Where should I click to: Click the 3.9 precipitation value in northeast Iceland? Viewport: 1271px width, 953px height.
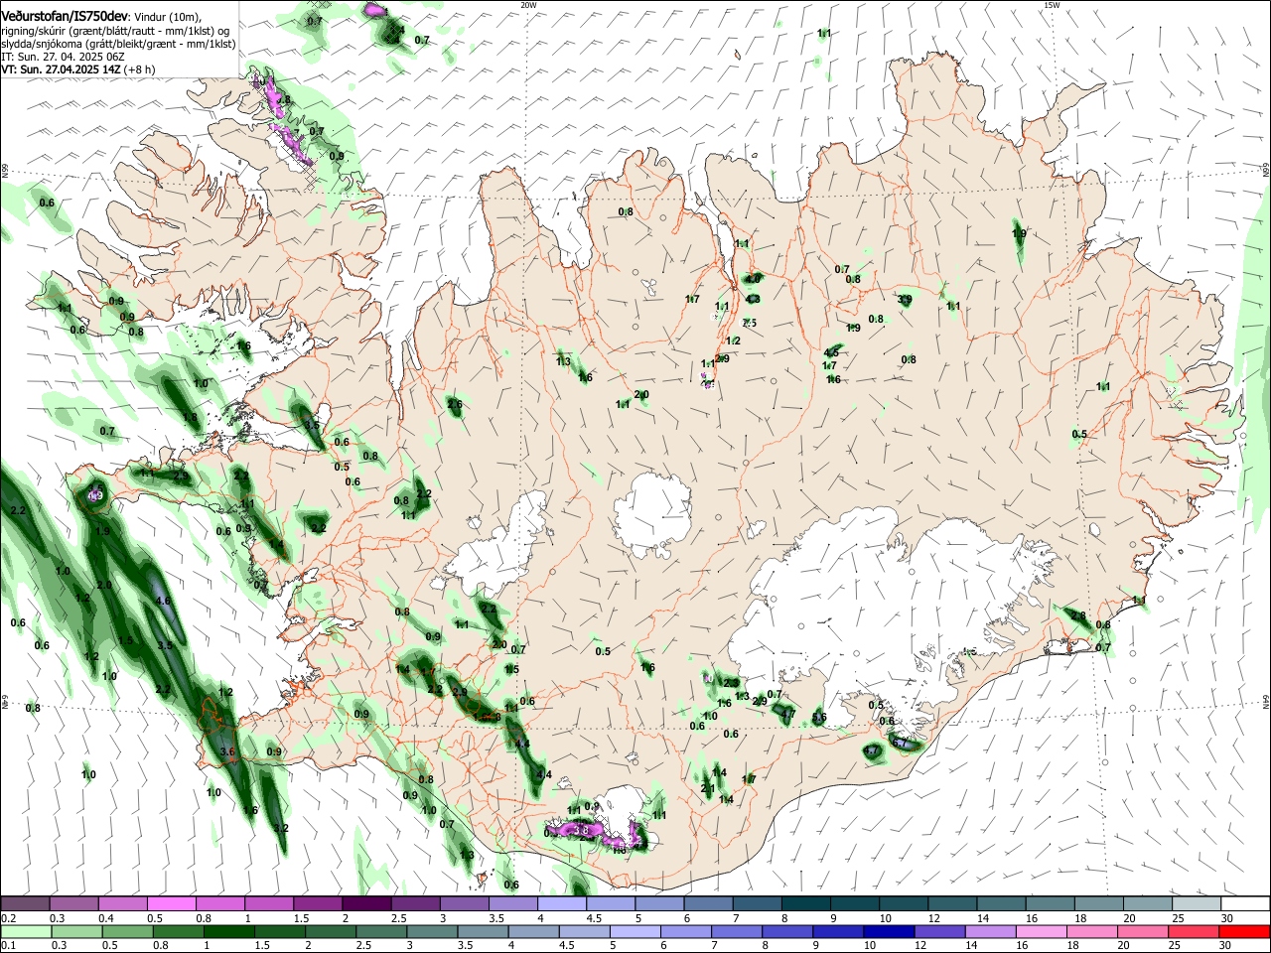[905, 299]
